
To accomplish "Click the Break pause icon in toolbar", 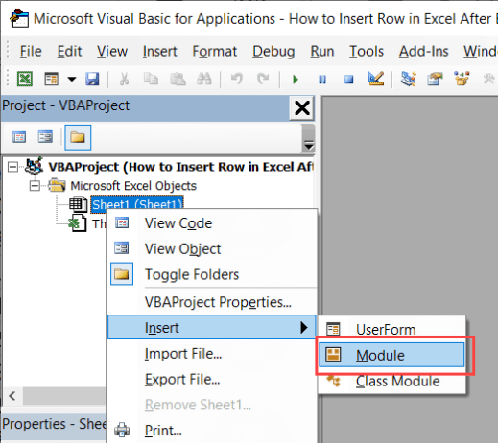I will point(322,79).
